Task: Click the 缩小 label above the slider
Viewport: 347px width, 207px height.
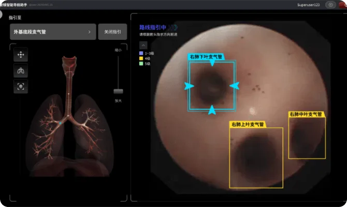Action: coord(118,50)
